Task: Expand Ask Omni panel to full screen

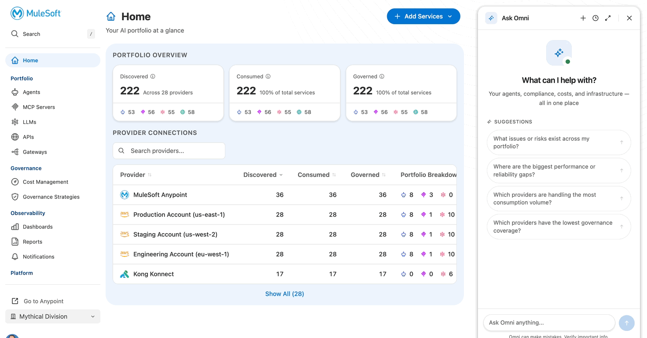Action: pos(608,18)
